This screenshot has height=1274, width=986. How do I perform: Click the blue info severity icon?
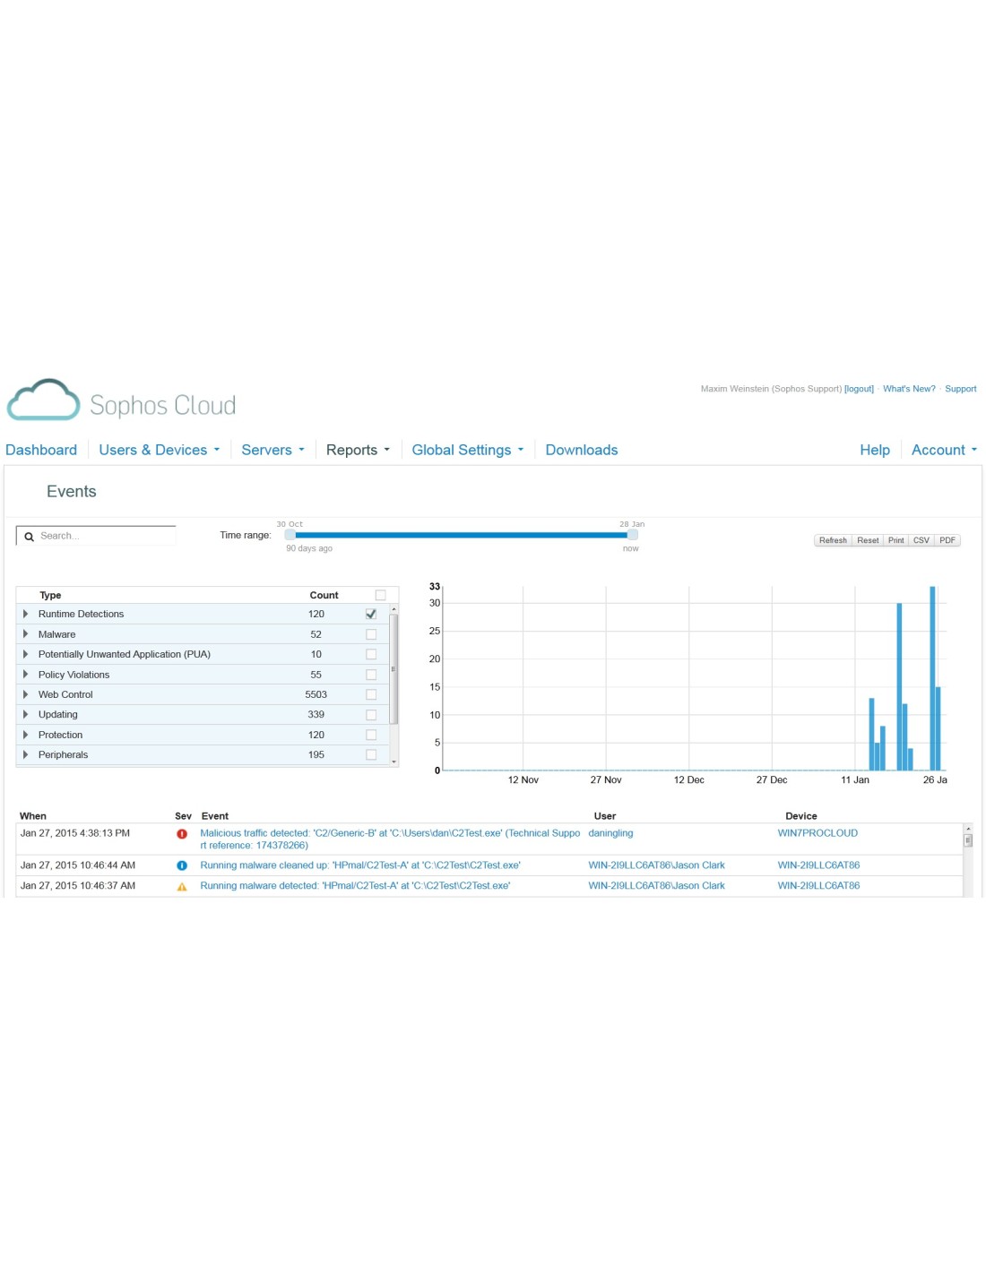[182, 865]
